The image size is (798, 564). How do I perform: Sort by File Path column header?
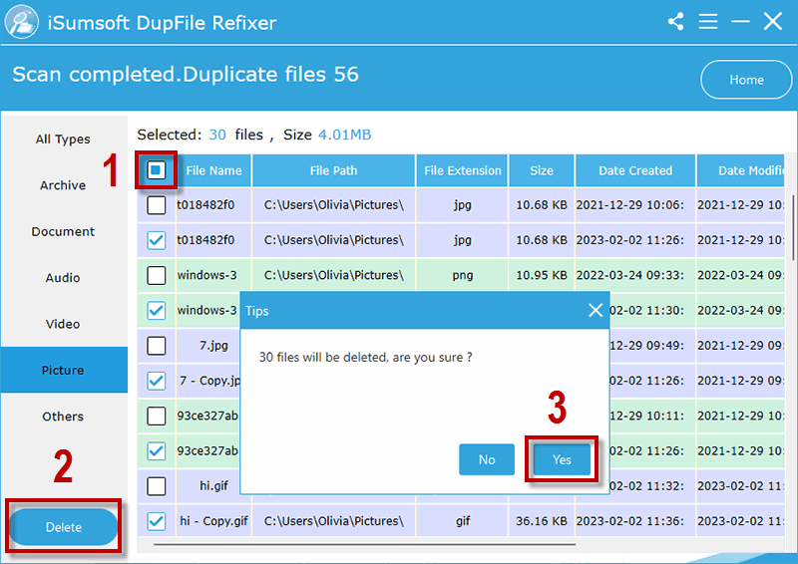point(333,170)
